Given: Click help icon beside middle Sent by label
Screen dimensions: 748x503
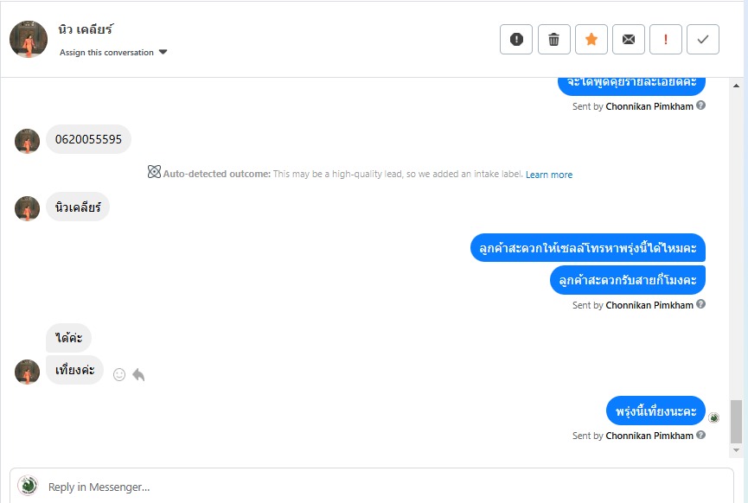Looking at the screenshot, I should (x=700, y=304).
